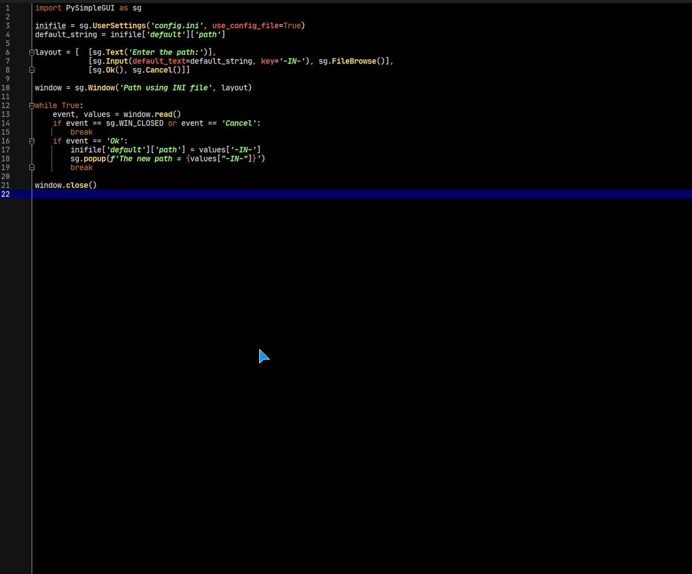This screenshot has height=574, width=692.
Task: Select line number 22 in the gutter
Action: point(6,194)
